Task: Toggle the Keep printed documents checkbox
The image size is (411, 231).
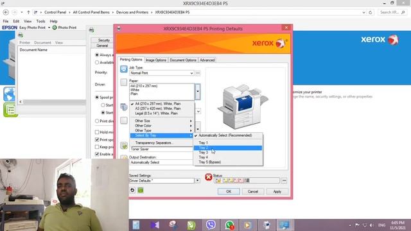Action: (x=97, y=147)
